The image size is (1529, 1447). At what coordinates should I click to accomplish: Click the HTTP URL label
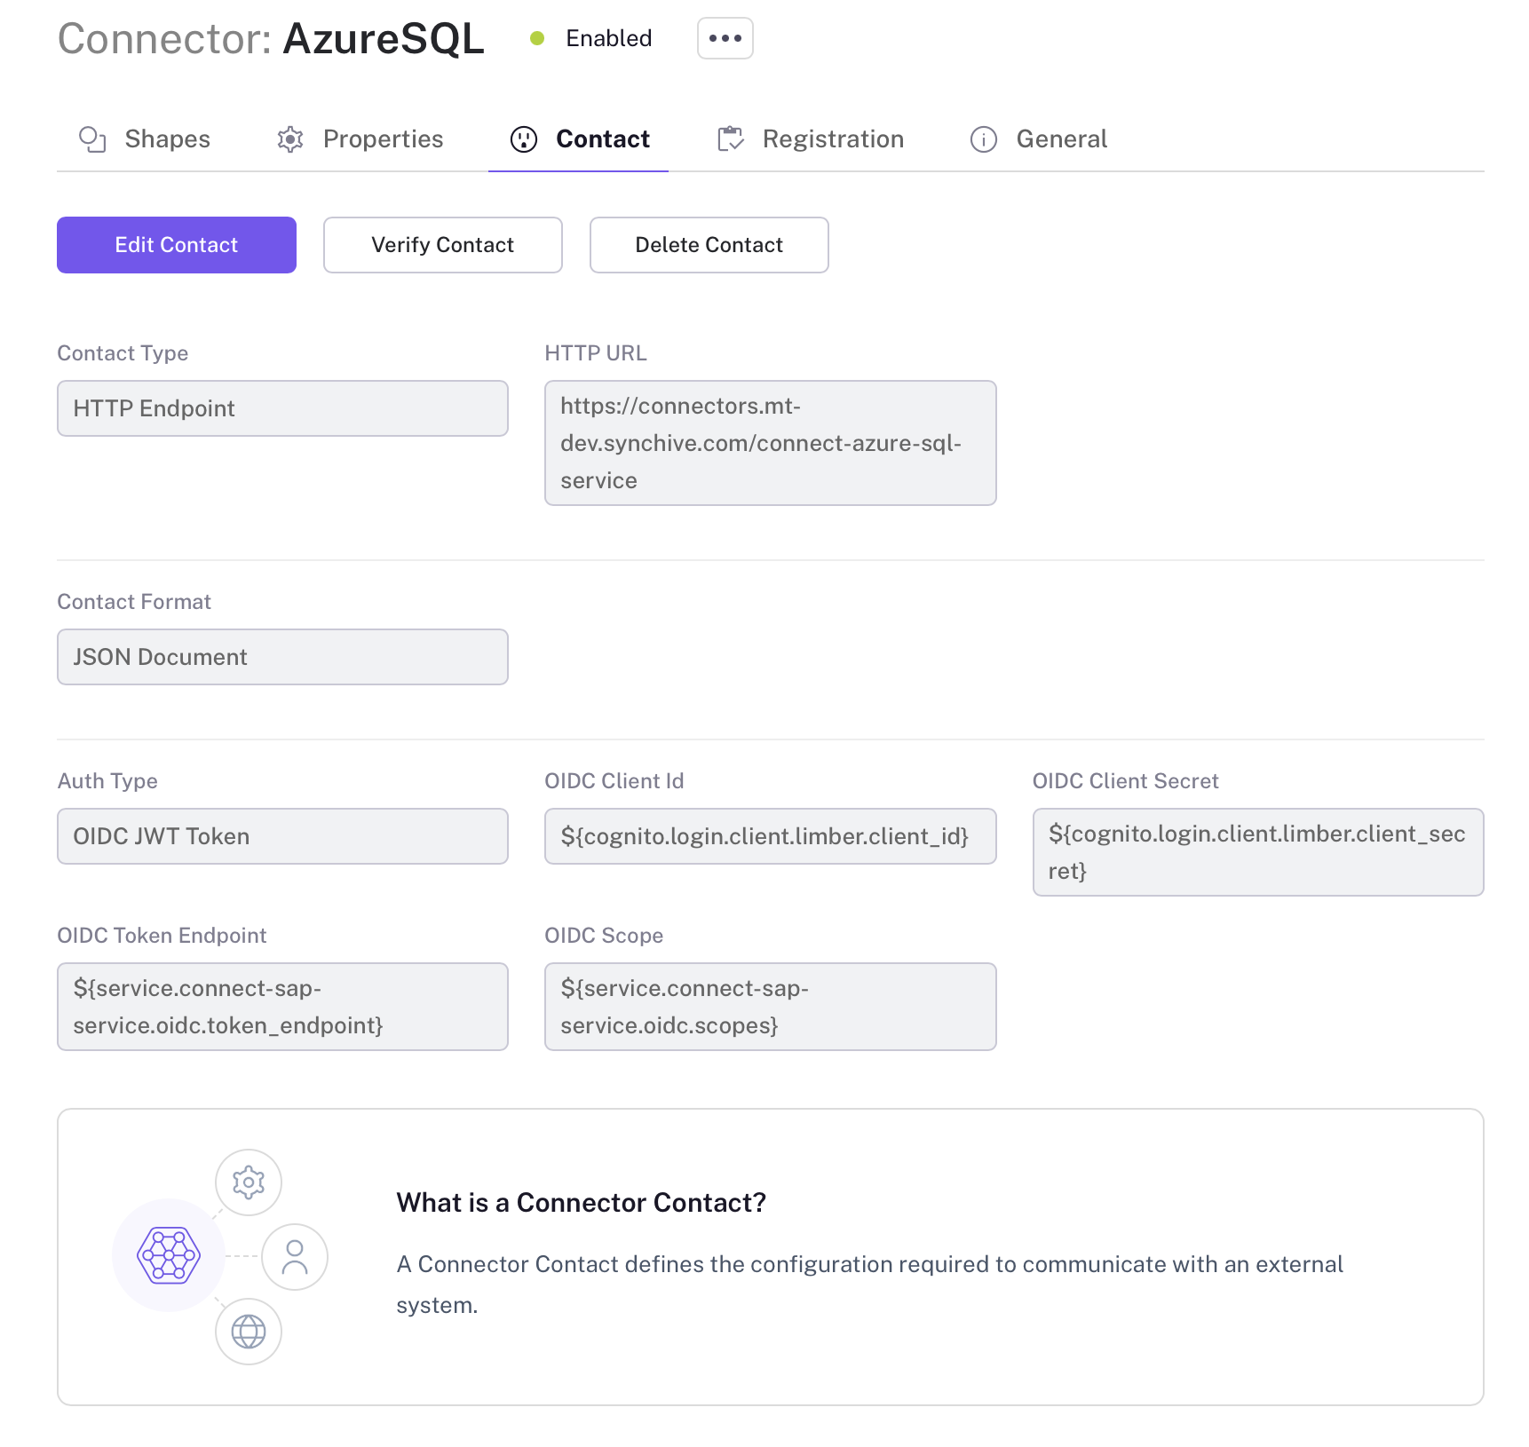pos(596,353)
